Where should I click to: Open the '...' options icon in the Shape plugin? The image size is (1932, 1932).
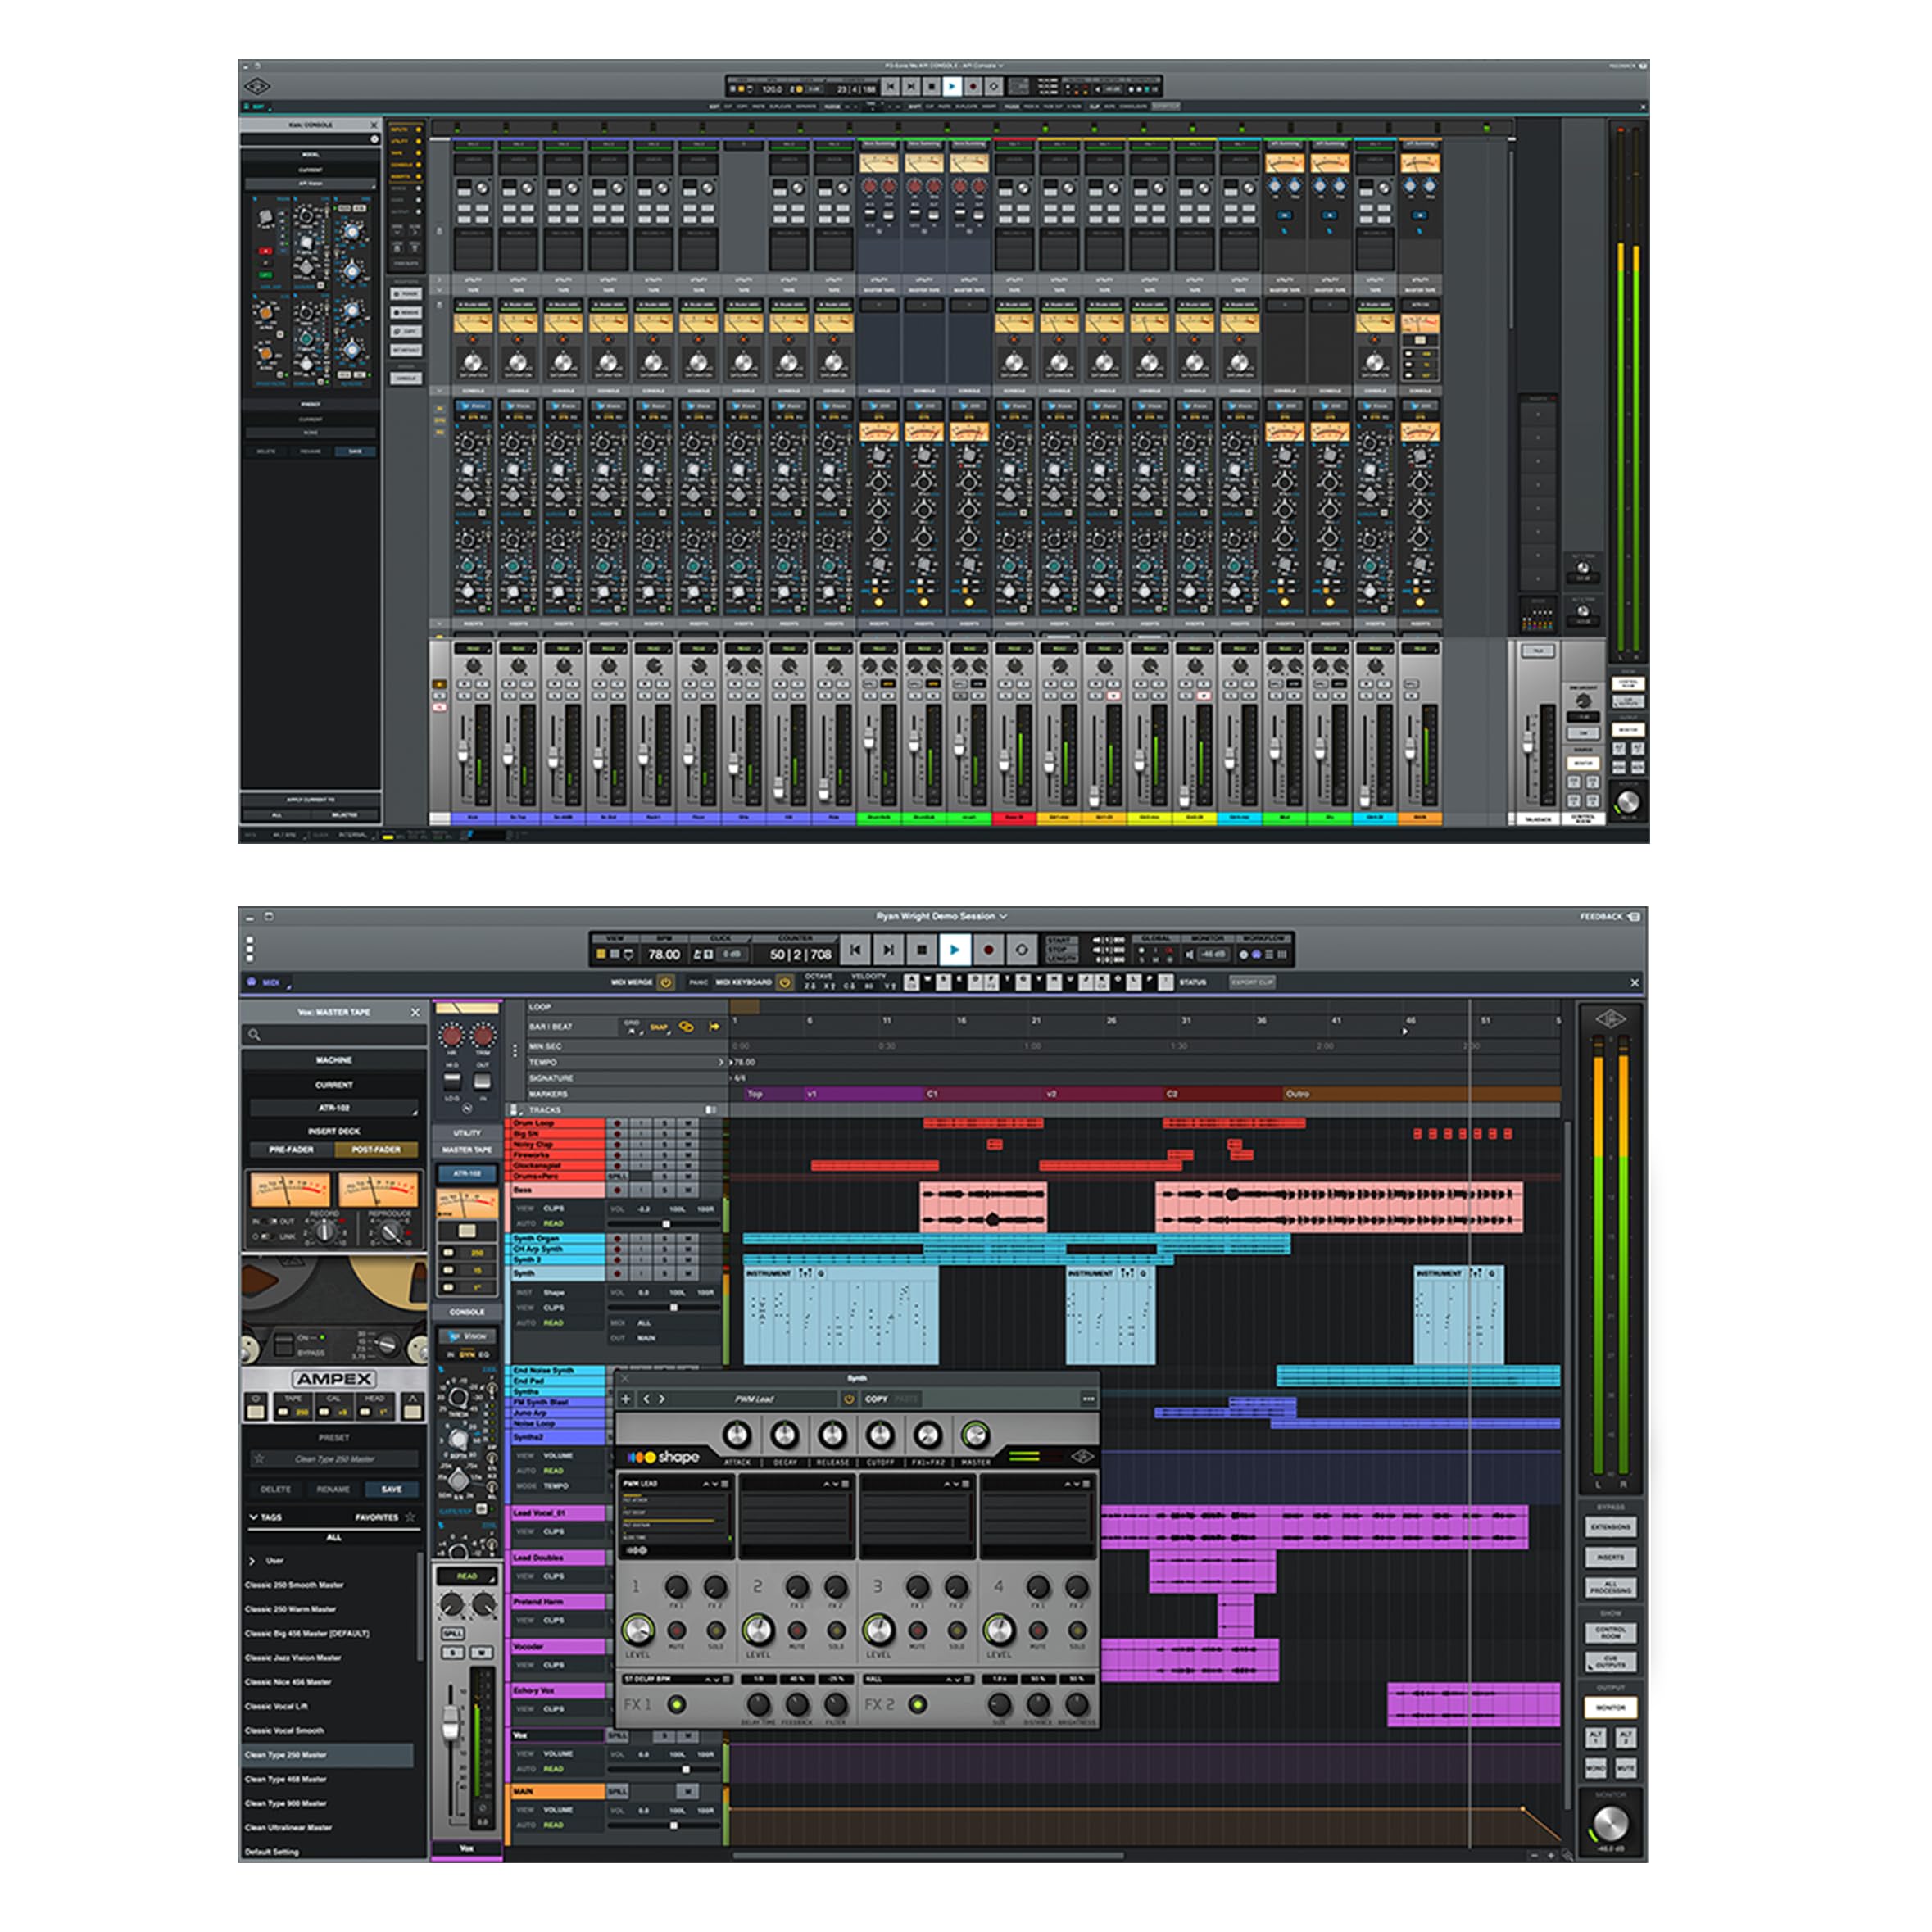tap(1090, 1400)
